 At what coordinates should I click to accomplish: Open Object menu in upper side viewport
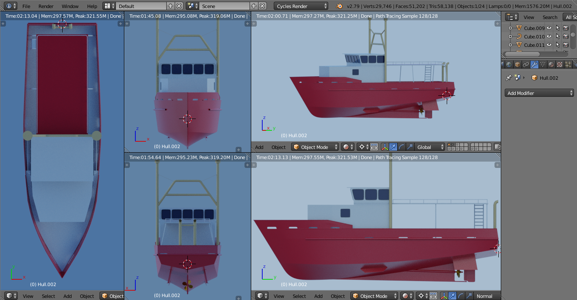point(278,147)
